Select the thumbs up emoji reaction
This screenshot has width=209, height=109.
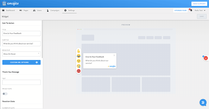[79, 51]
